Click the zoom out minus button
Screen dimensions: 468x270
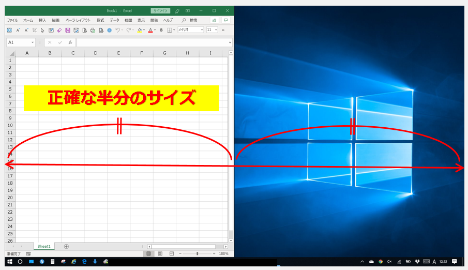tap(180, 253)
